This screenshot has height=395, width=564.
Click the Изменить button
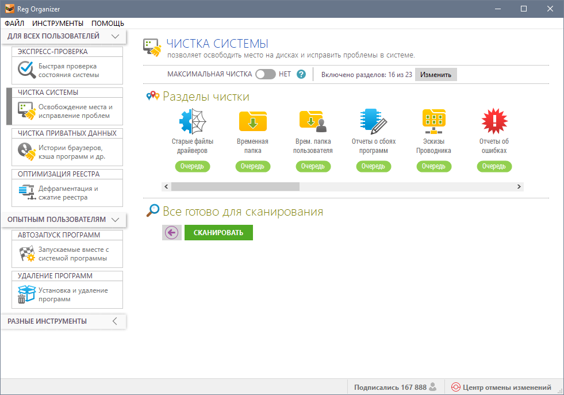click(x=436, y=75)
